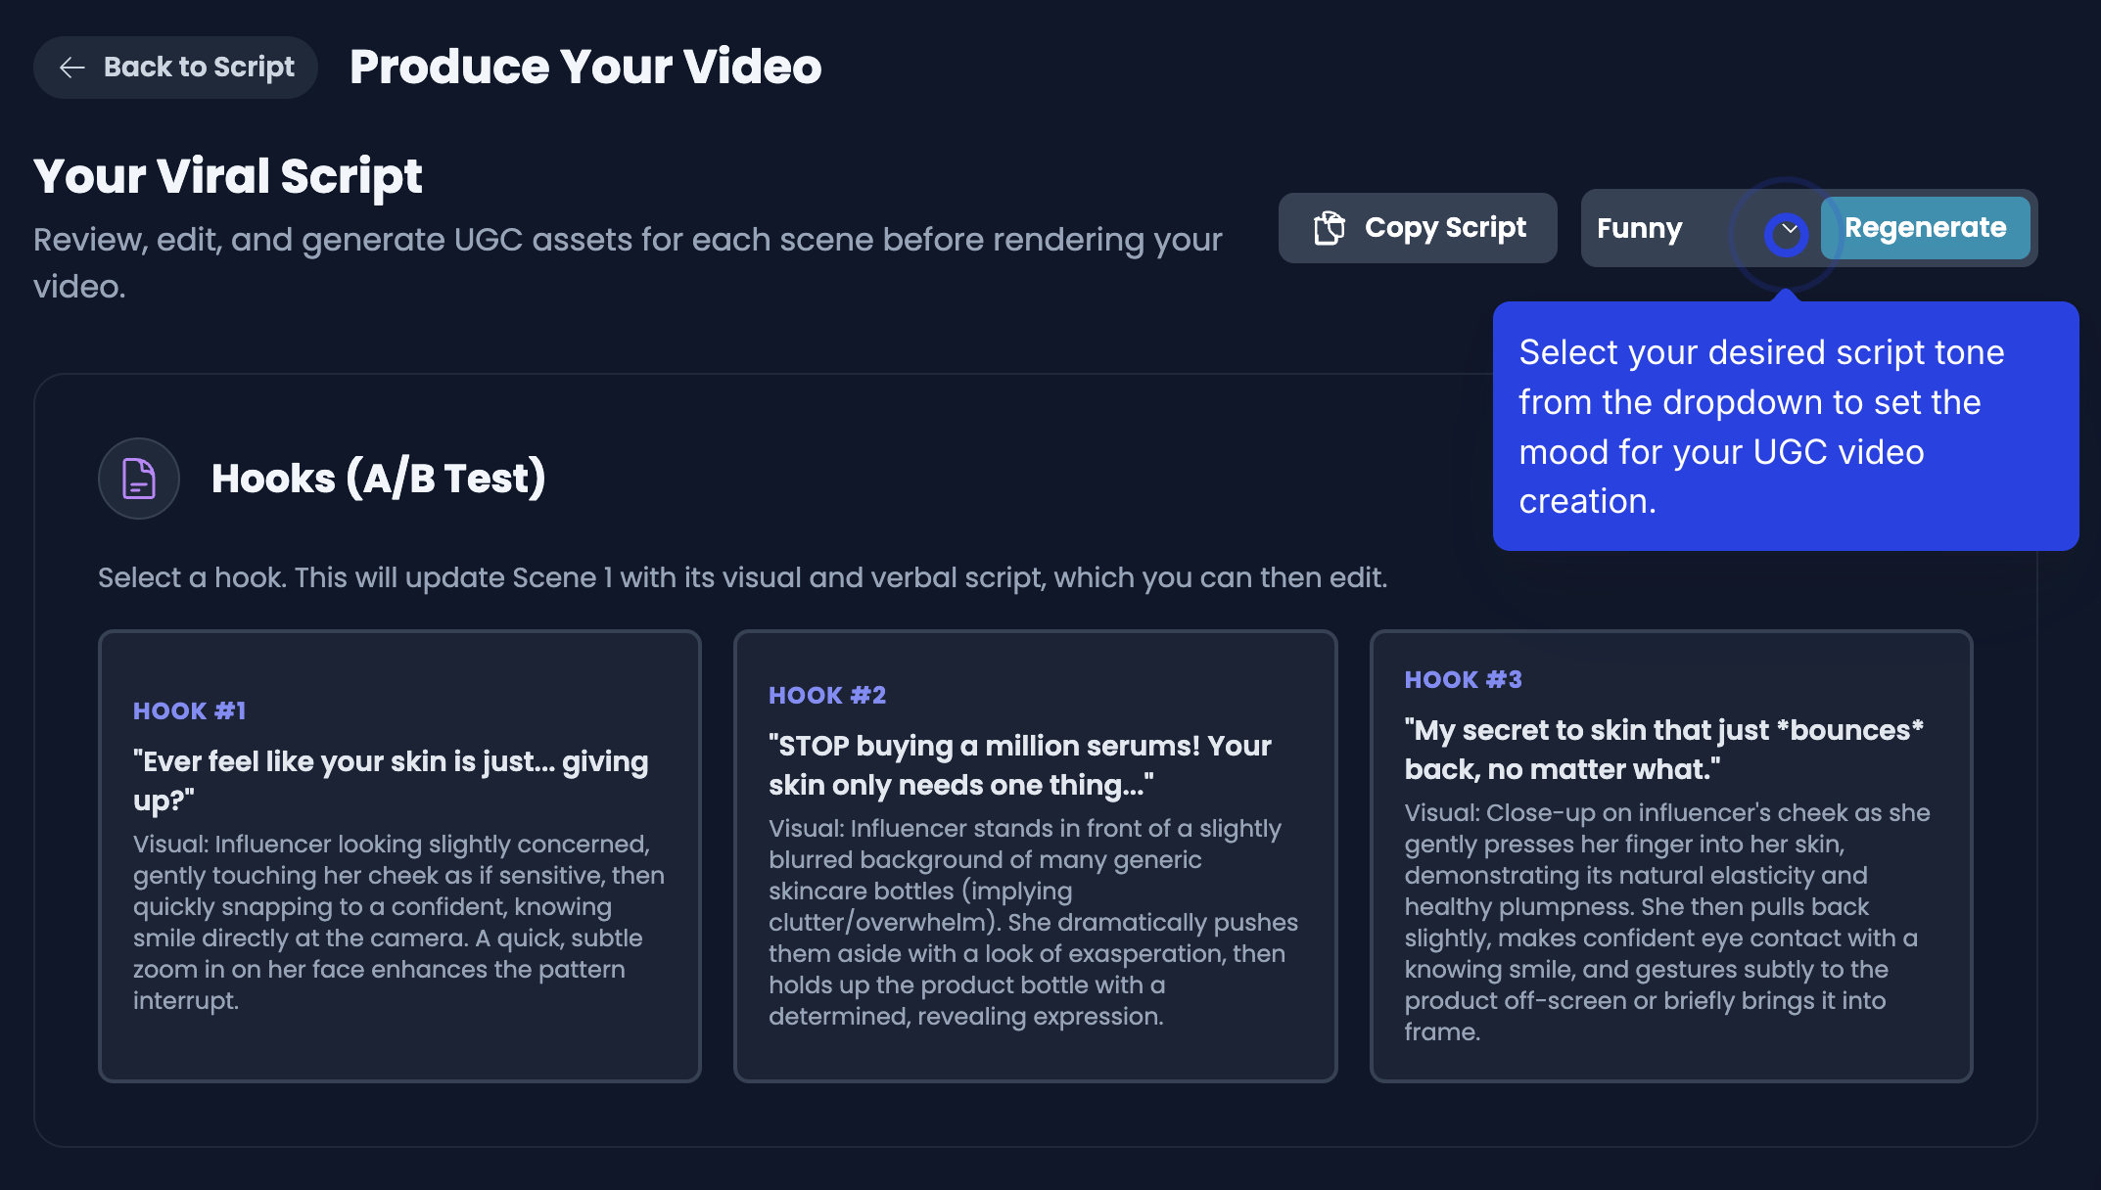2101x1190 pixels.
Task: Click the blue script tone tooltip
Action: click(1785, 427)
